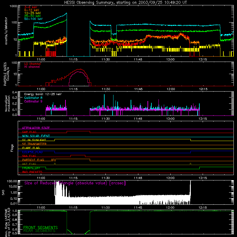Screen dimensions: 237x237
Task: Click the Normalized modulation axis label
Action: pyautogui.click(x=7, y=103)
